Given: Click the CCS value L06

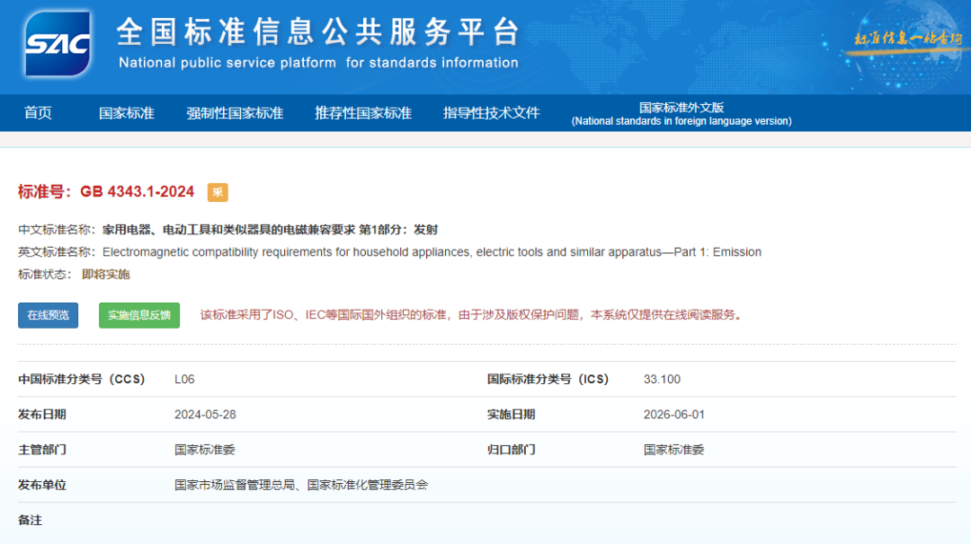Looking at the screenshot, I should pos(184,380).
